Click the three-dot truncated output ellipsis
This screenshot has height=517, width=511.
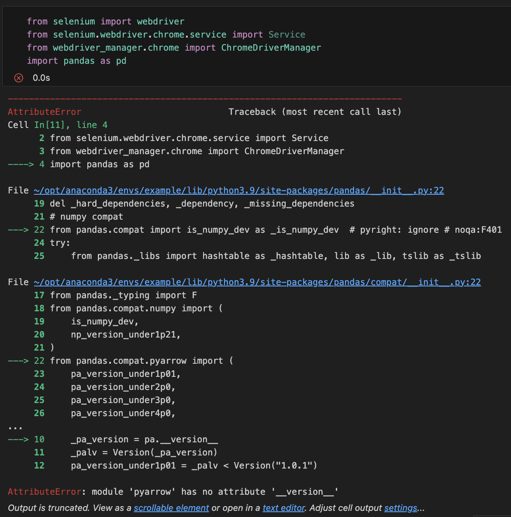tap(15, 427)
